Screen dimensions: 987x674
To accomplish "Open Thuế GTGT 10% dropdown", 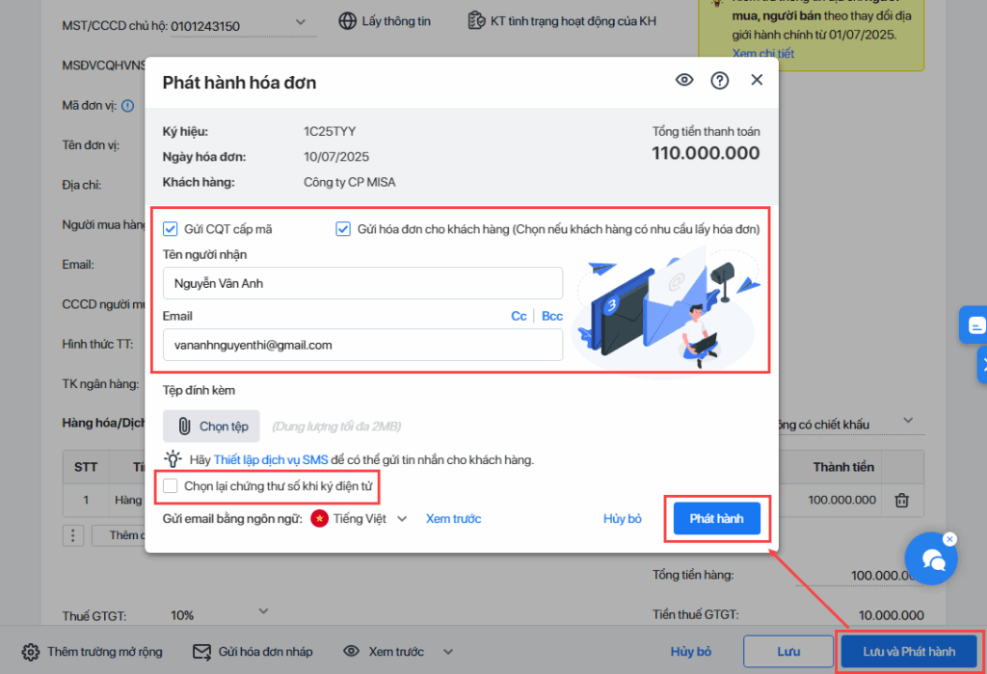I will point(264,611).
